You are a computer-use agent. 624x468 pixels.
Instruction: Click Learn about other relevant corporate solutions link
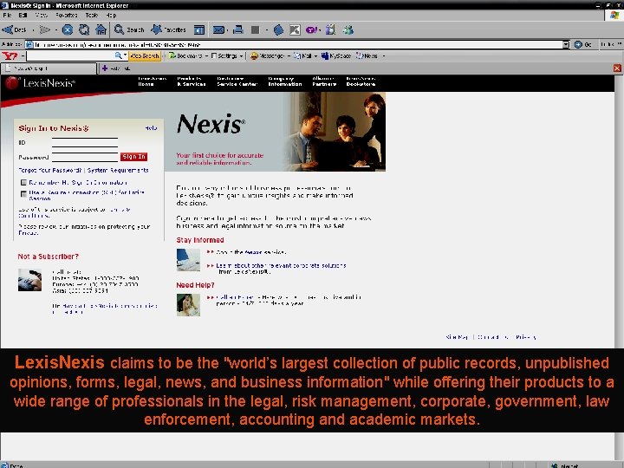281,268
